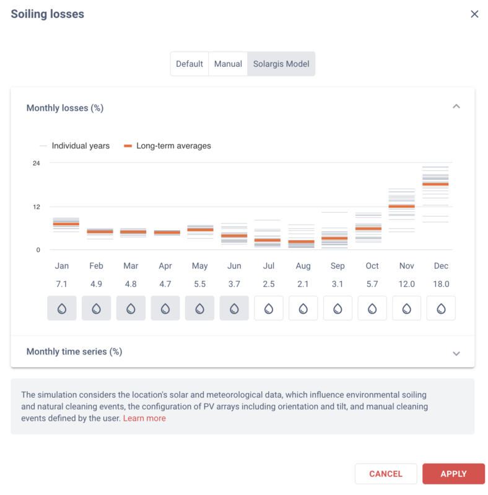Open the Manual soiling tab
This screenshot has width=488, height=495.
pyautogui.click(x=228, y=64)
